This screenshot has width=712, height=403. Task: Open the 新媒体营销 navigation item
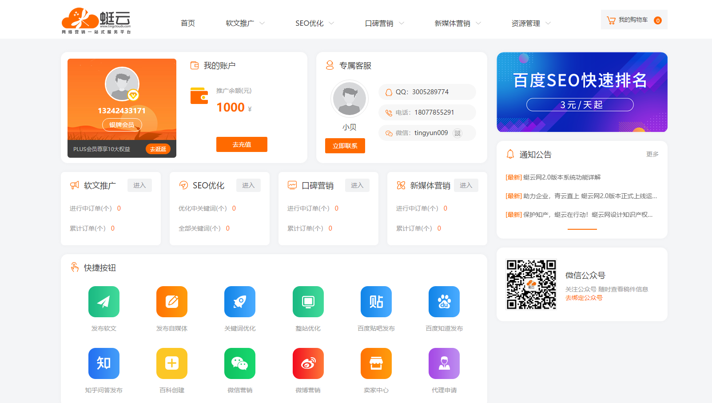(x=453, y=23)
